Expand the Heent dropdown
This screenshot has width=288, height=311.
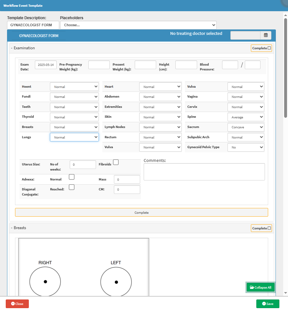pyautogui.click(x=74, y=87)
